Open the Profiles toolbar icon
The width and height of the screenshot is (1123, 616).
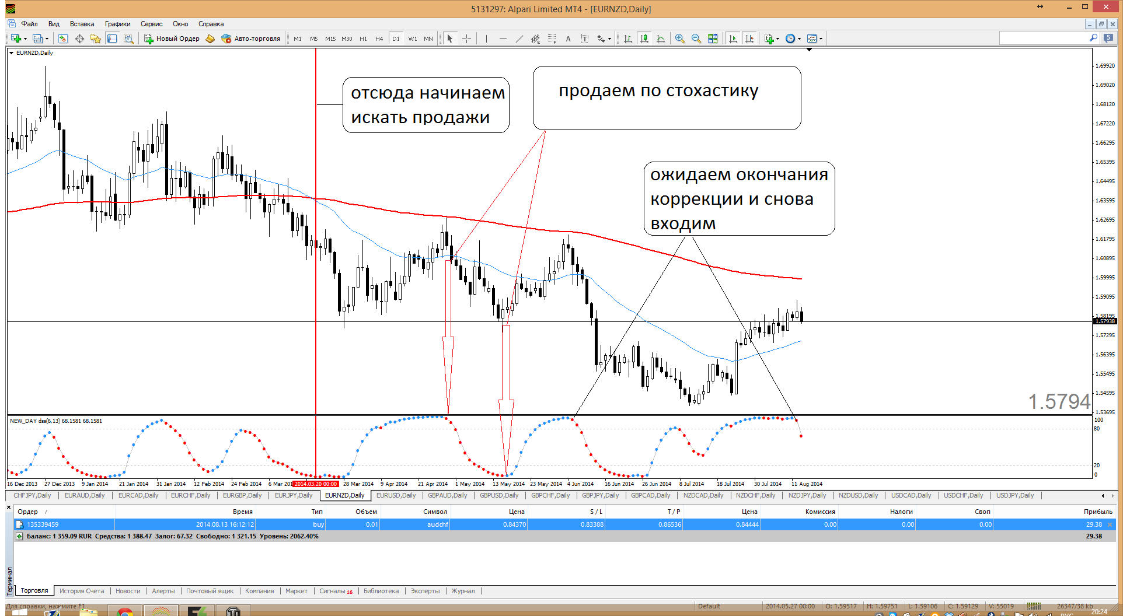pos(37,38)
